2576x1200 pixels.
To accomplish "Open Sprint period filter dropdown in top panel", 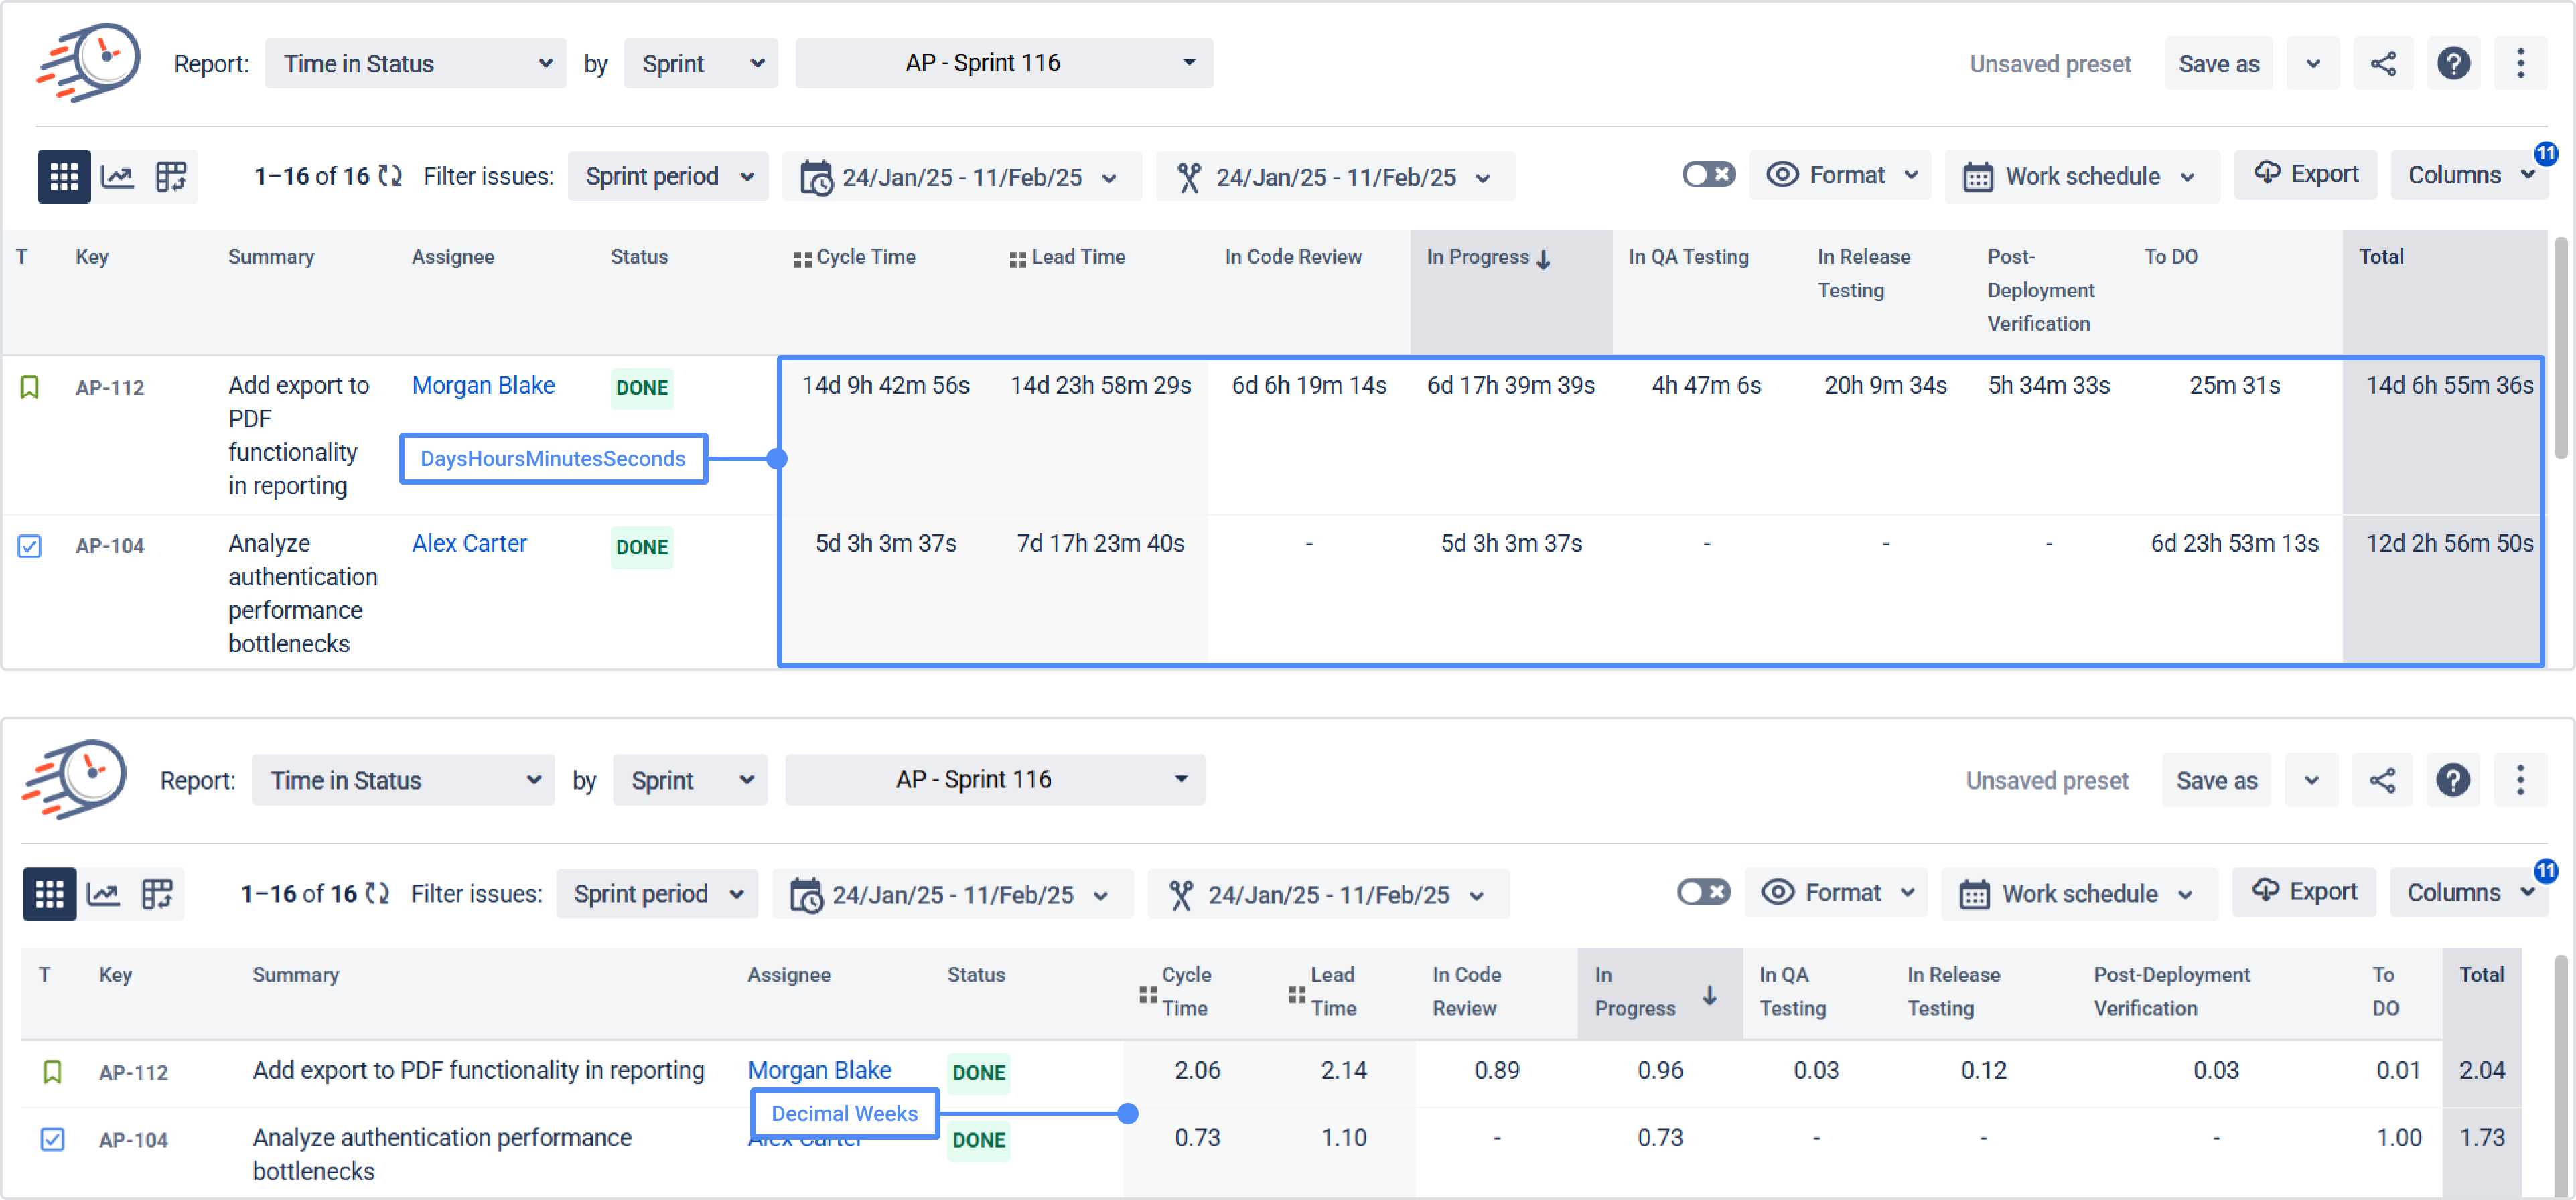I will pos(667,177).
